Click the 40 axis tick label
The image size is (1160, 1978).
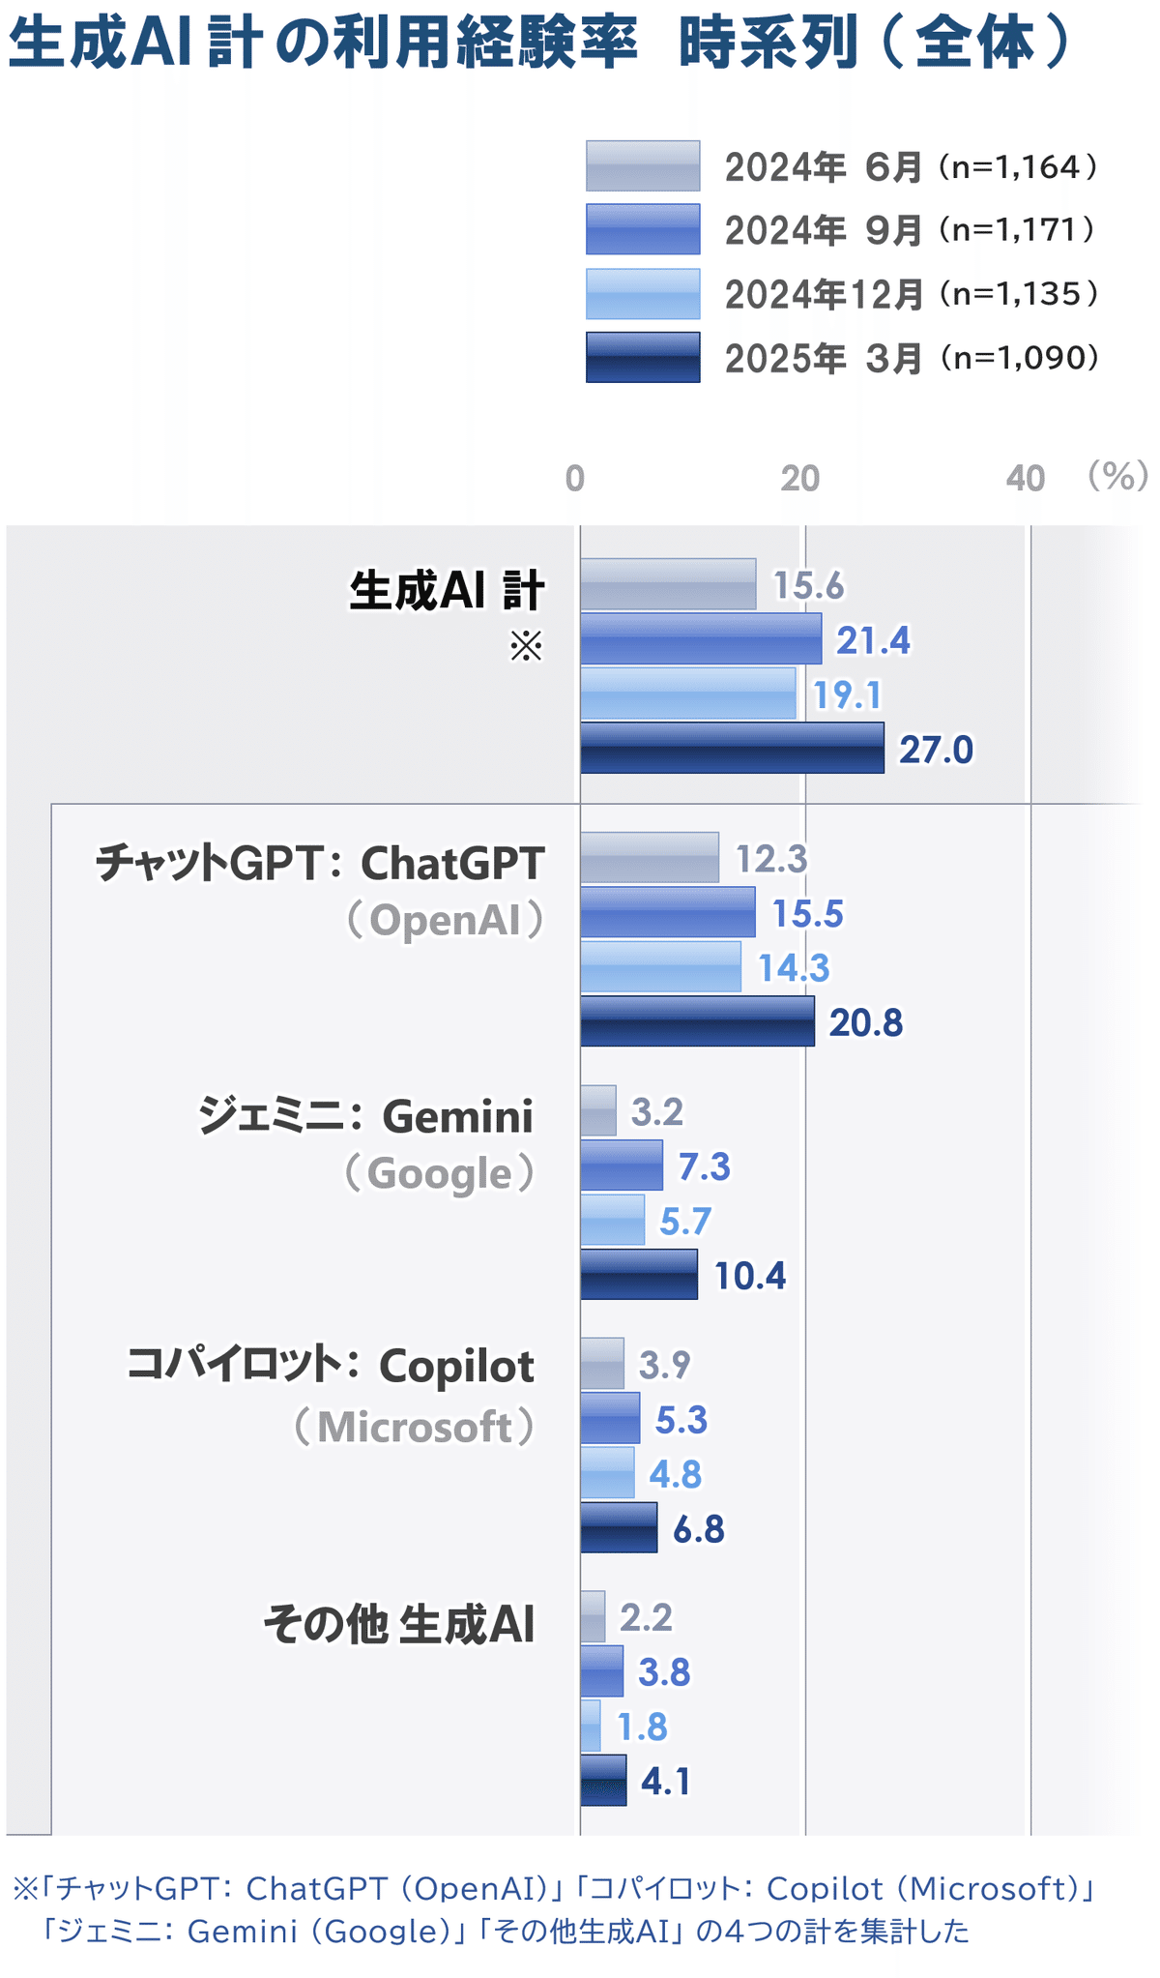click(1026, 478)
